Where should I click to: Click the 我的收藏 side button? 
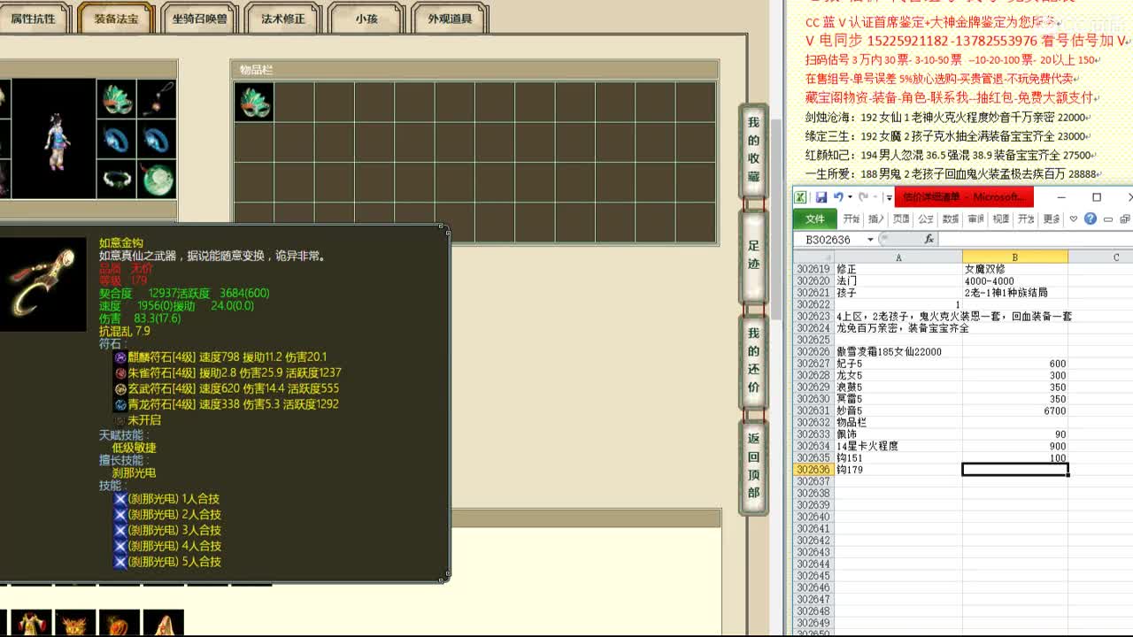point(753,149)
